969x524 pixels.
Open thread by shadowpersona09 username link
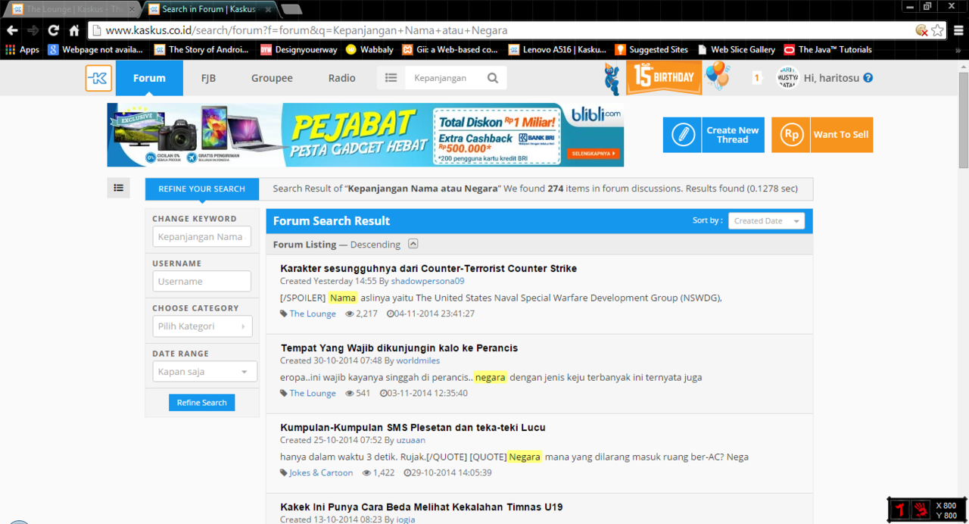(428, 281)
